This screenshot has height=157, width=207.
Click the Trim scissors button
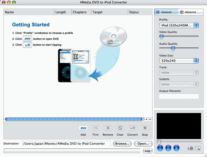coord(95,128)
